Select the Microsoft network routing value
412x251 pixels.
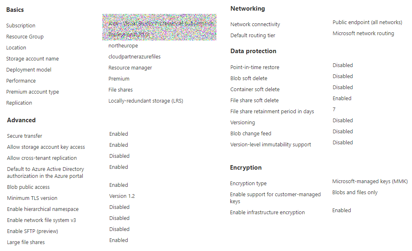(x=363, y=34)
